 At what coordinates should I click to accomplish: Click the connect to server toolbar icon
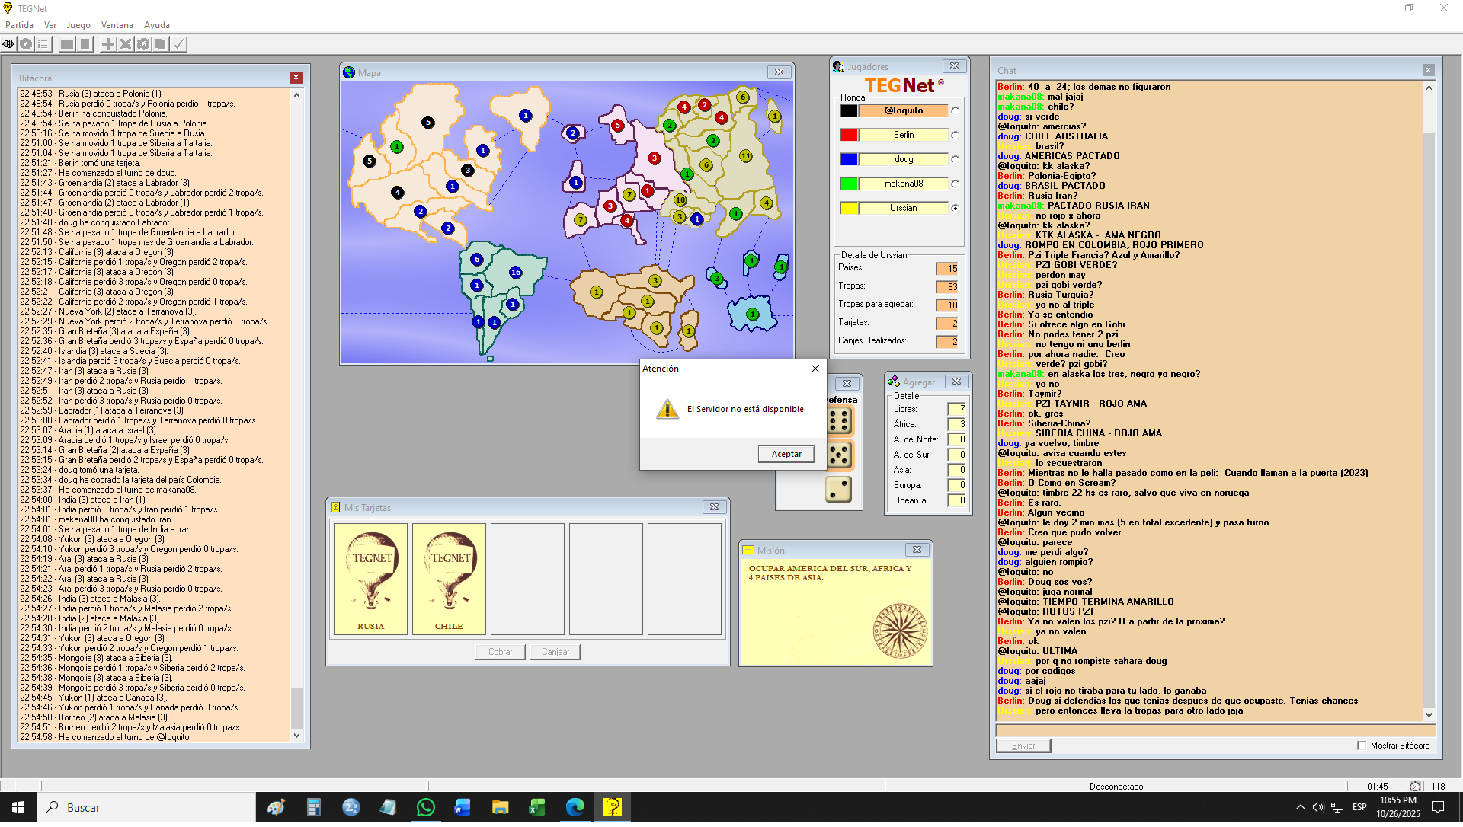click(x=9, y=44)
